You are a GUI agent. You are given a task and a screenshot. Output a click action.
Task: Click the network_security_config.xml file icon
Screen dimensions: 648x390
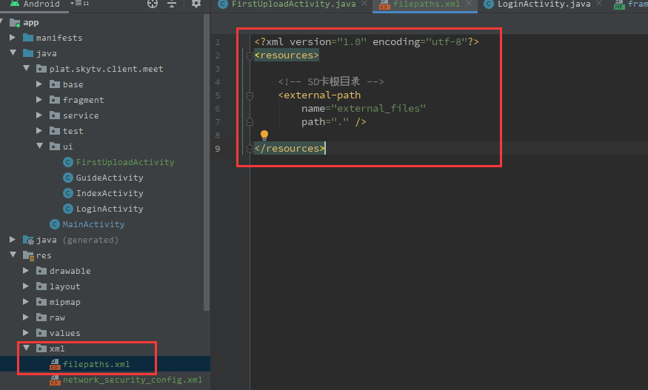[55, 380]
